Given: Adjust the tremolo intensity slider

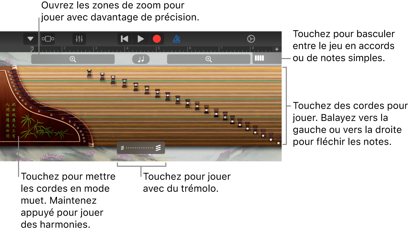Looking at the screenshot, I should point(141,148).
